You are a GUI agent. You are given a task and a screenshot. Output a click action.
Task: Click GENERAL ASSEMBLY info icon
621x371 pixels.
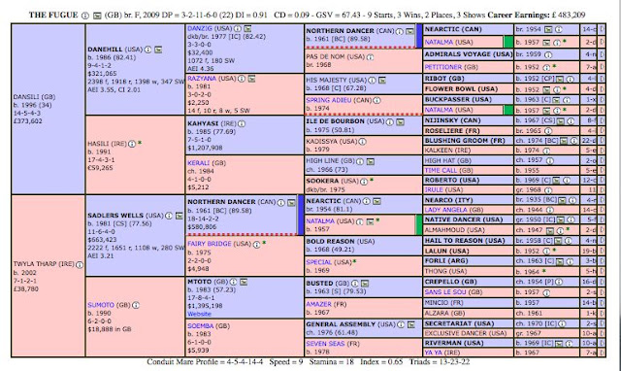pyautogui.click(x=401, y=324)
